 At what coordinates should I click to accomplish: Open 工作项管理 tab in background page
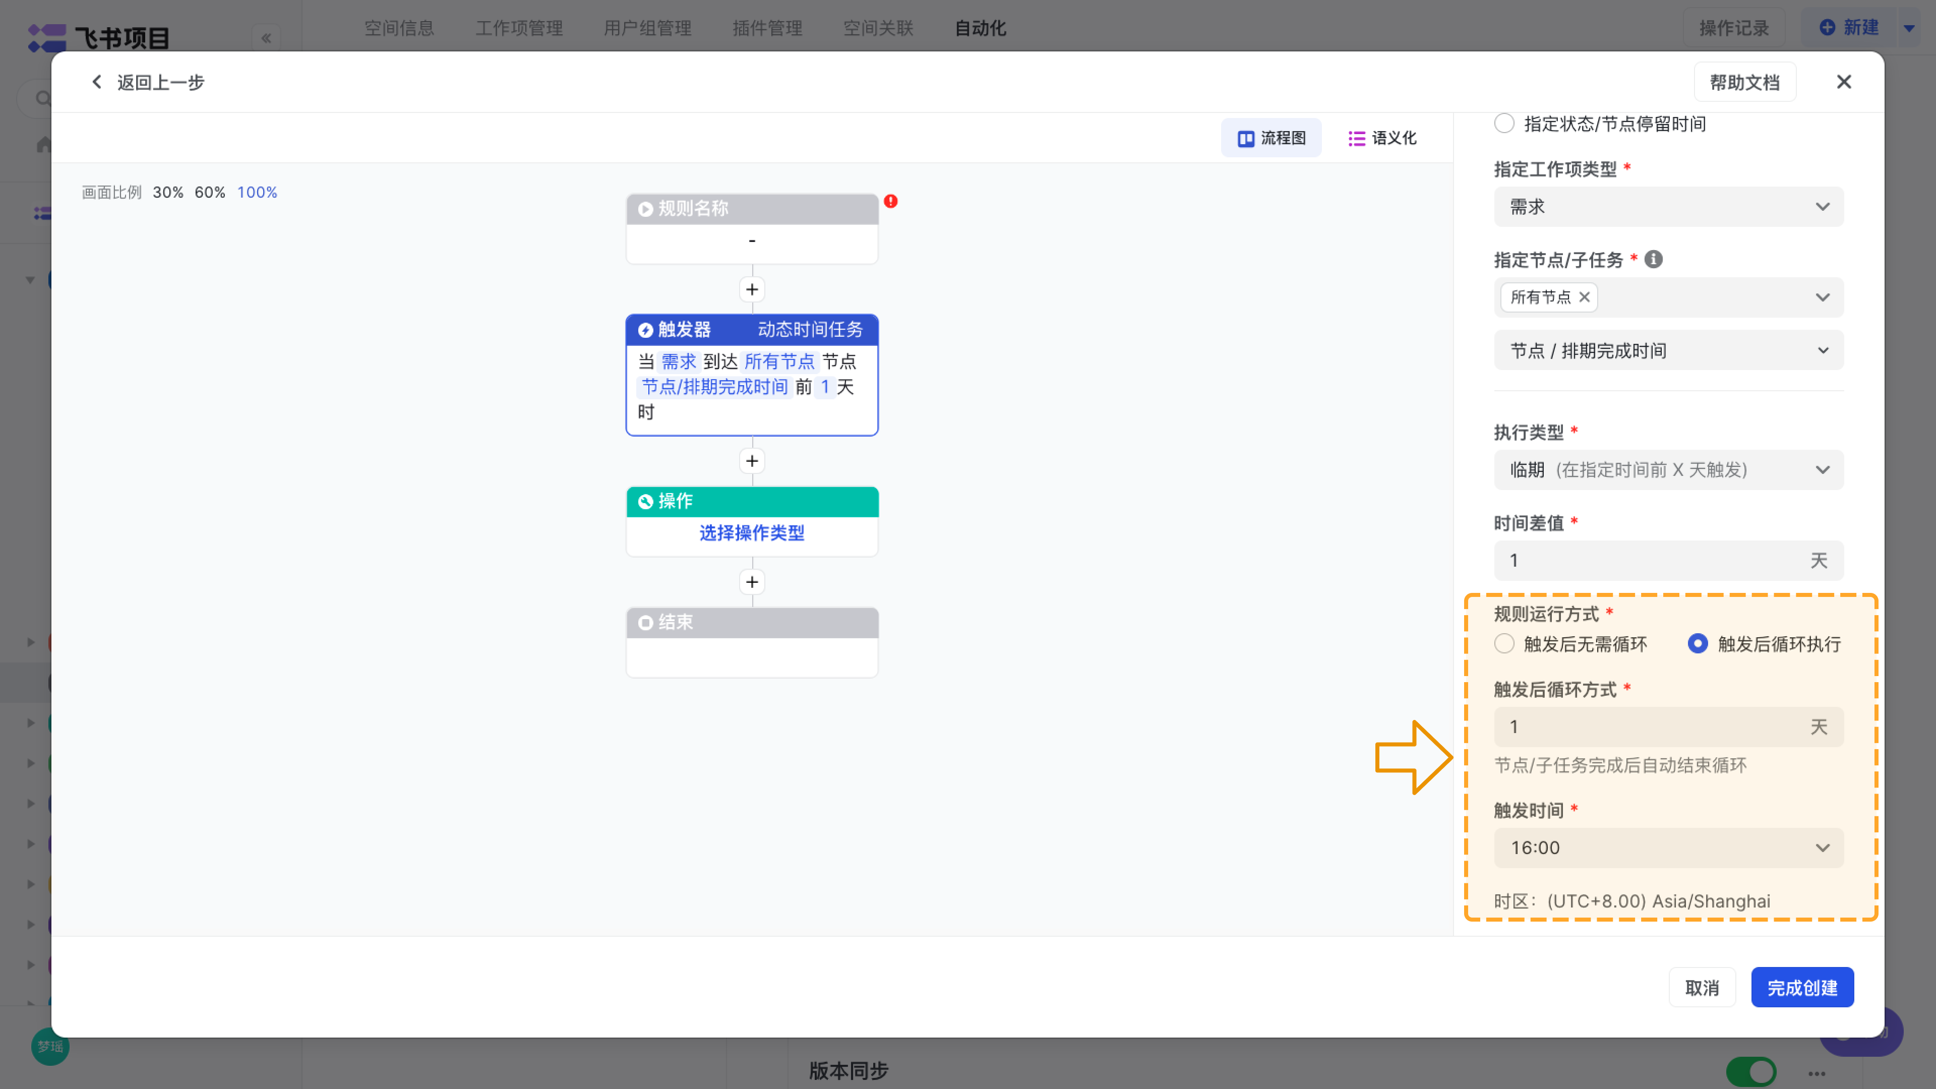[519, 28]
